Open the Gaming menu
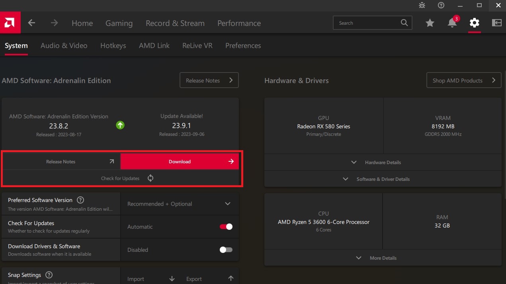Viewport: 506px width, 284px height. [119, 23]
